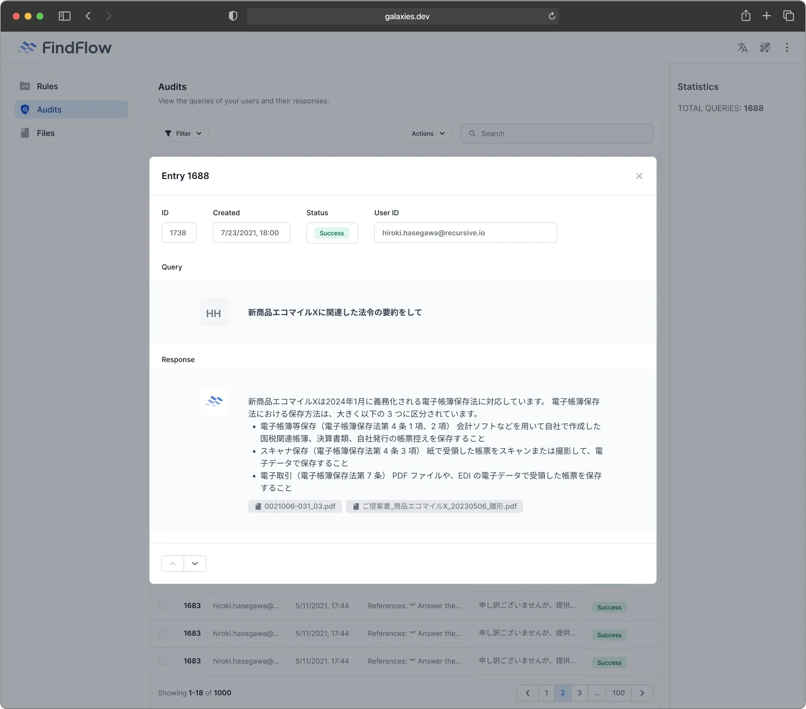Click the Success status badge on entry
This screenshot has width=806, height=709.
332,233
